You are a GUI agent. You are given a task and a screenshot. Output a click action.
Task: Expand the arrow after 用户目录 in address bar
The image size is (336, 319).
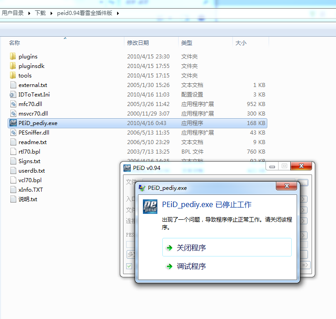click(29, 13)
